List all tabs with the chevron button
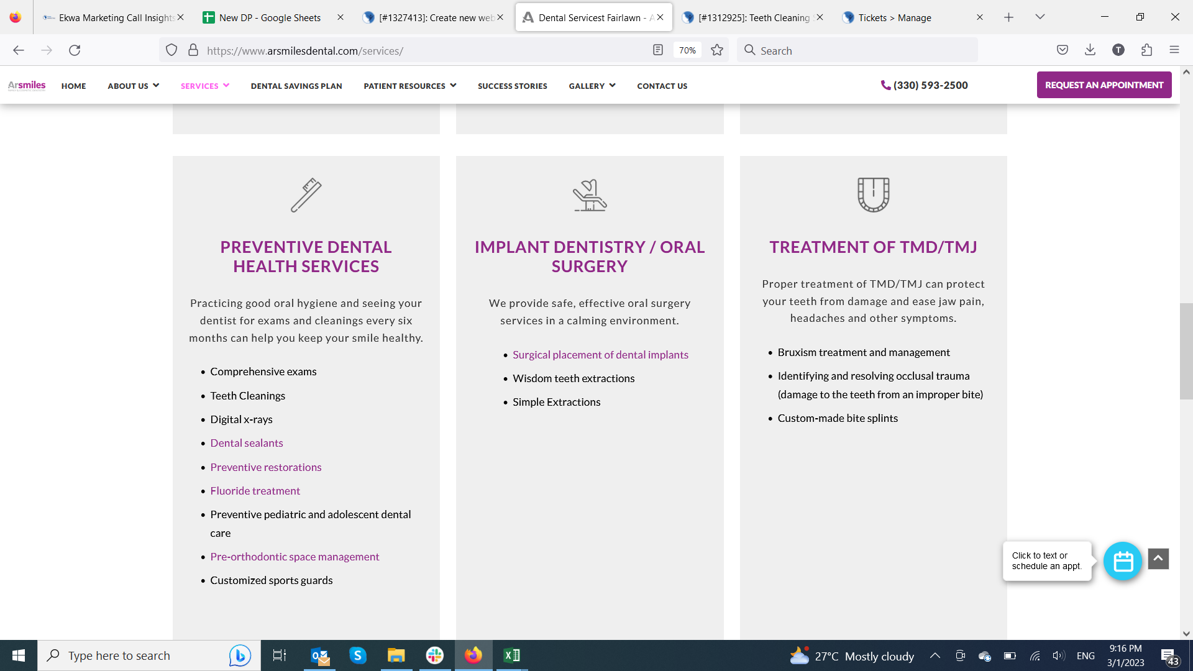 [1040, 17]
